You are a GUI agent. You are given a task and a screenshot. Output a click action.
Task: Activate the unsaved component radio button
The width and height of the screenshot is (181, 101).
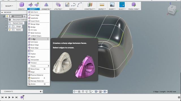(25, 16)
